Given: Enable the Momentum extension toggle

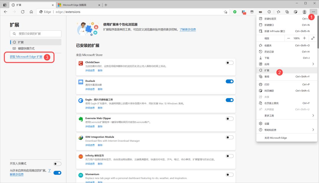Looking at the screenshot, I should [x=230, y=175].
